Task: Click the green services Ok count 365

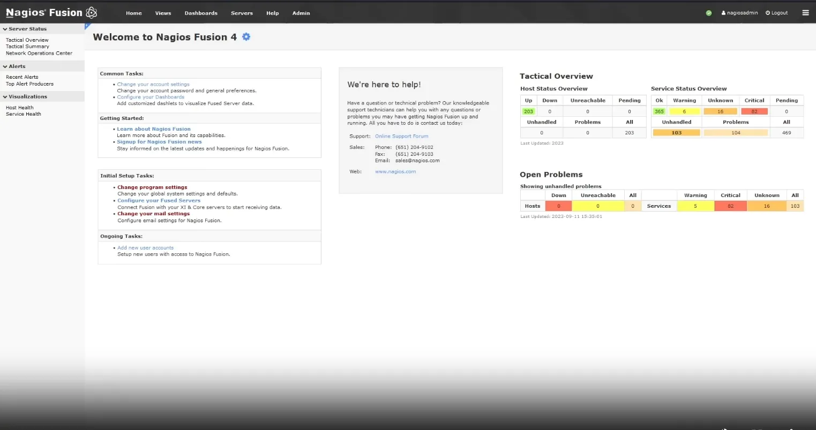Action: (x=659, y=111)
